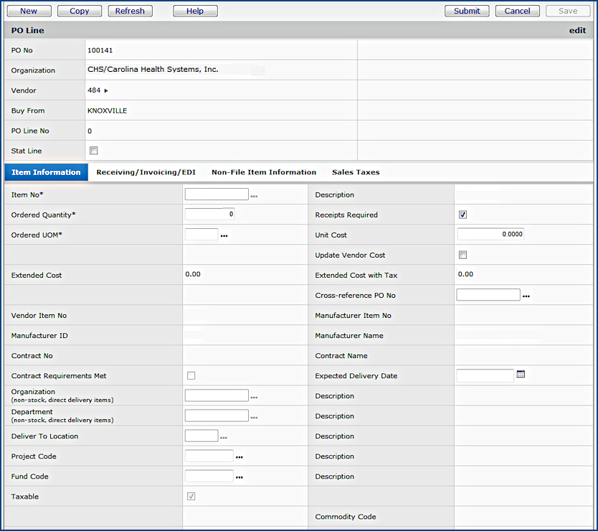Open Fund Code lookup ellipsis icon
Image resolution: width=598 pixels, height=531 pixels.
click(239, 477)
